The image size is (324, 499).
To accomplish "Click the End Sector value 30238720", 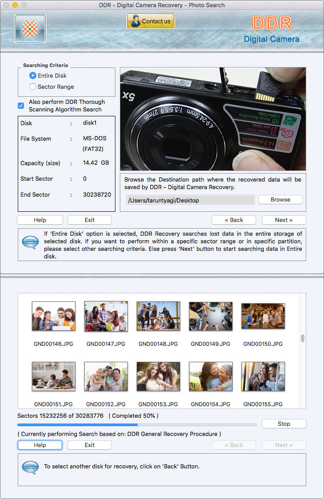I will (97, 194).
